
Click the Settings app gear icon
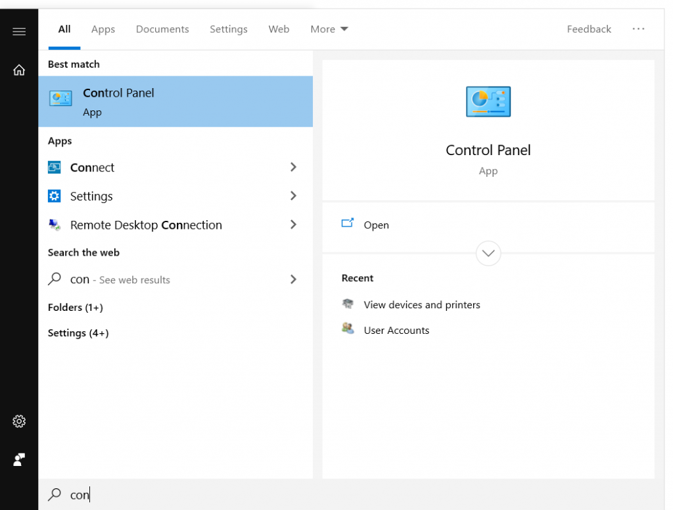point(54,197)
